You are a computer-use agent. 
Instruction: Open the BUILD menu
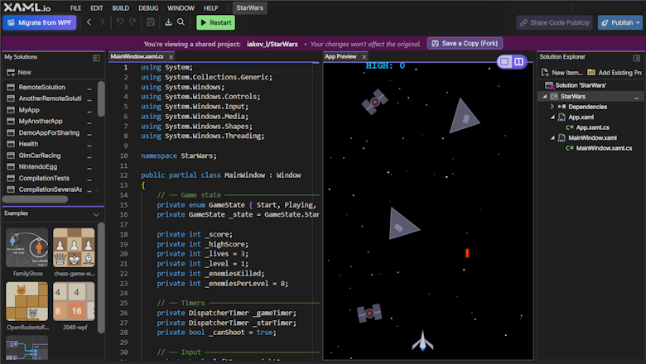pos(120,7)
